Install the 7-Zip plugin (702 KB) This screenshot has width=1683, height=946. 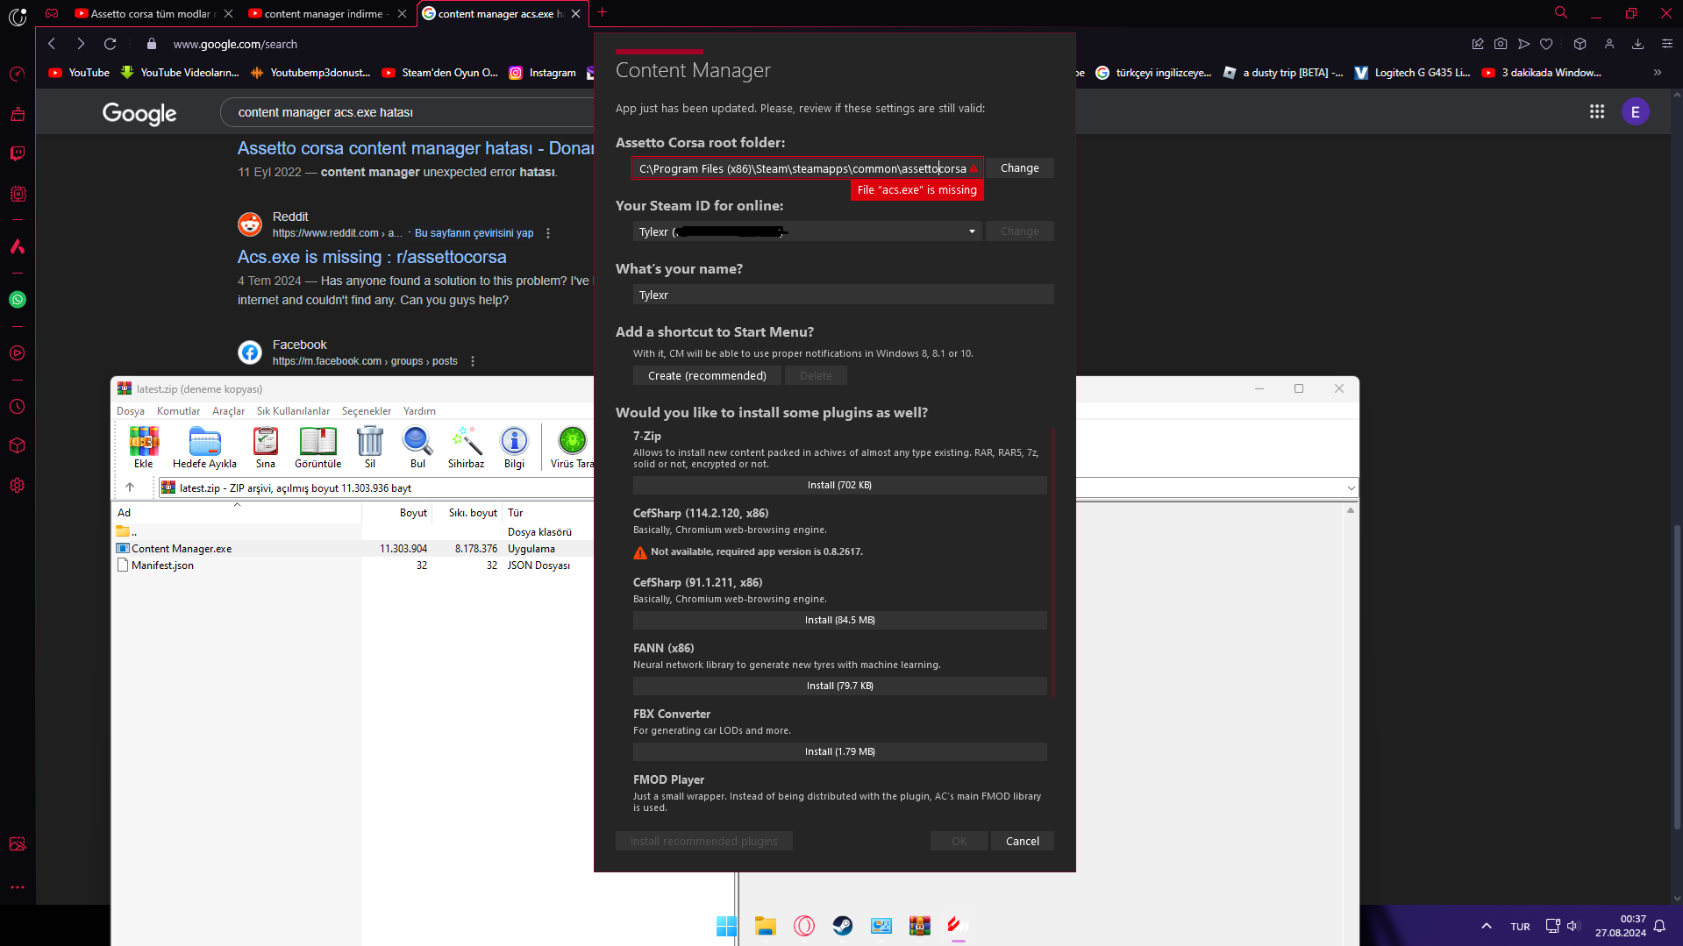[x=839, y=486]
